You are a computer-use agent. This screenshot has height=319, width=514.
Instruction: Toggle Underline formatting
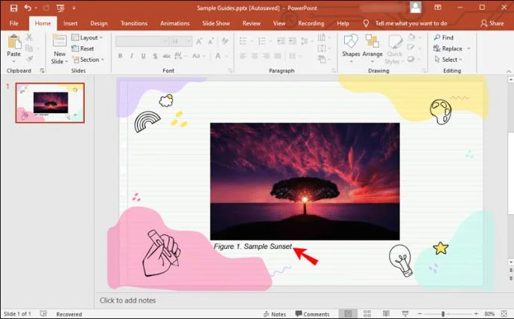[143, 56]
